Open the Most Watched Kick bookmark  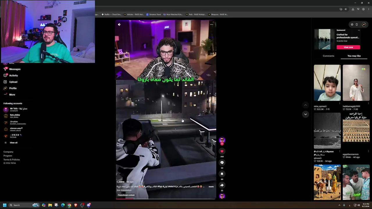173,15
